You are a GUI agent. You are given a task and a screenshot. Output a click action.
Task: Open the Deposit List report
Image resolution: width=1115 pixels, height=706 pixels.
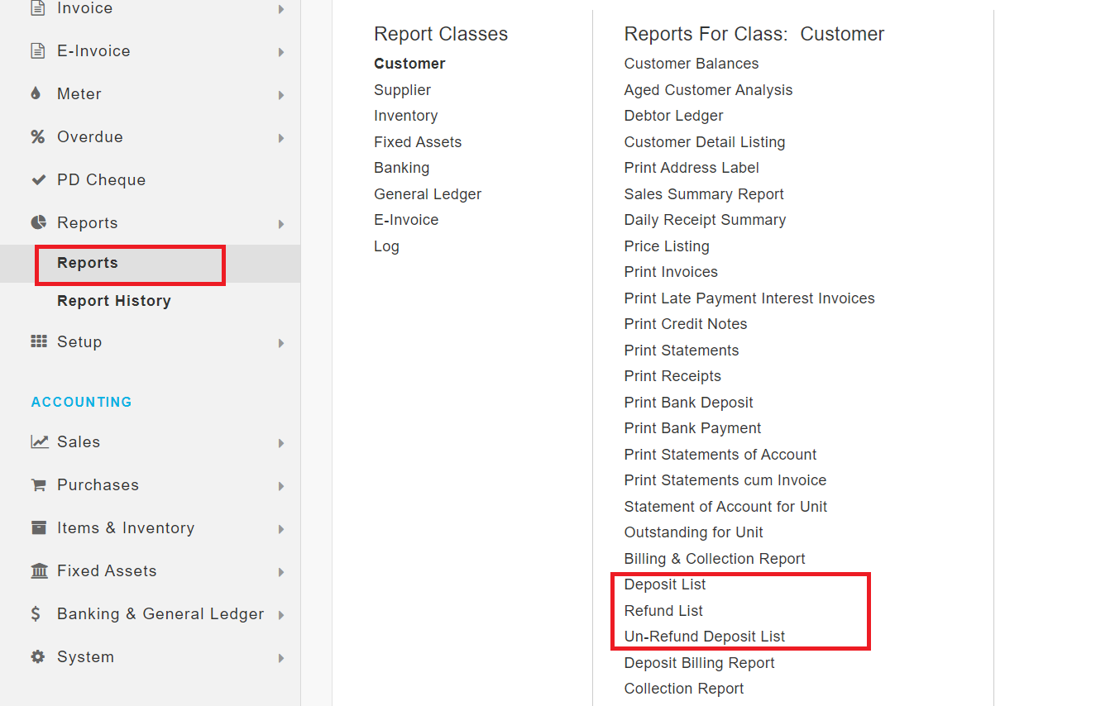click(665, 584)
